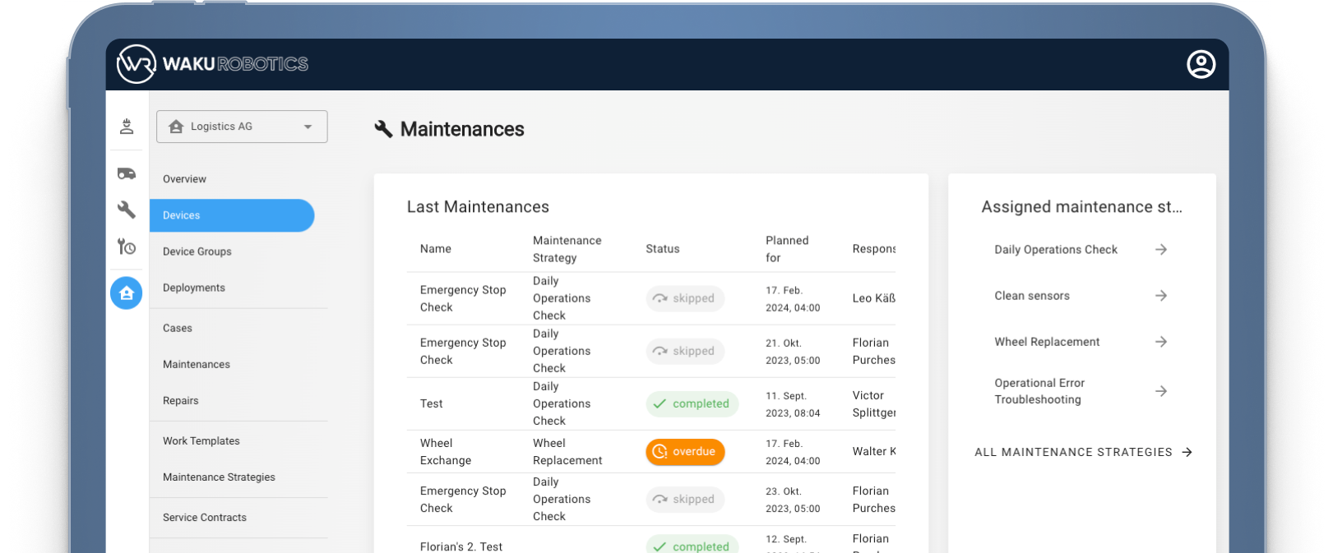
Task: Open the Daily Operations Check strategy
Action: click(x=1056, y=250)
